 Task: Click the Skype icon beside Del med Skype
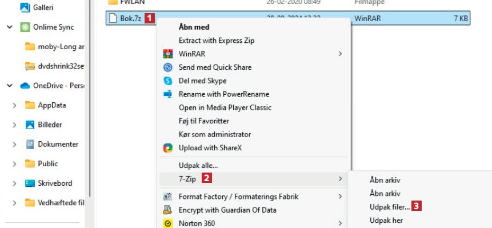[x=168, y=81]
